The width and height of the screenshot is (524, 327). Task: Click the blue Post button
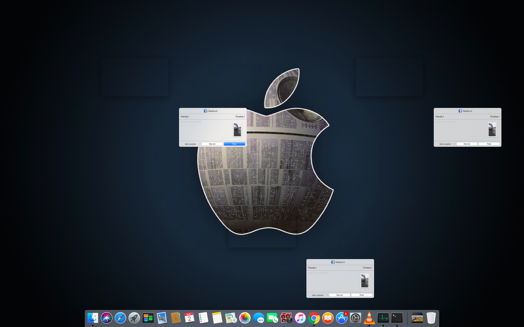pyautogui.click(x=234, y=144)
